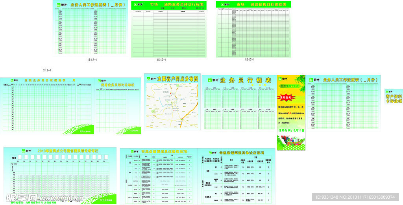Click Mengniu logo on 优秀业务员评比公示栏 poster
This screenshot has width=403, height=205.
(x=102, y=81)
